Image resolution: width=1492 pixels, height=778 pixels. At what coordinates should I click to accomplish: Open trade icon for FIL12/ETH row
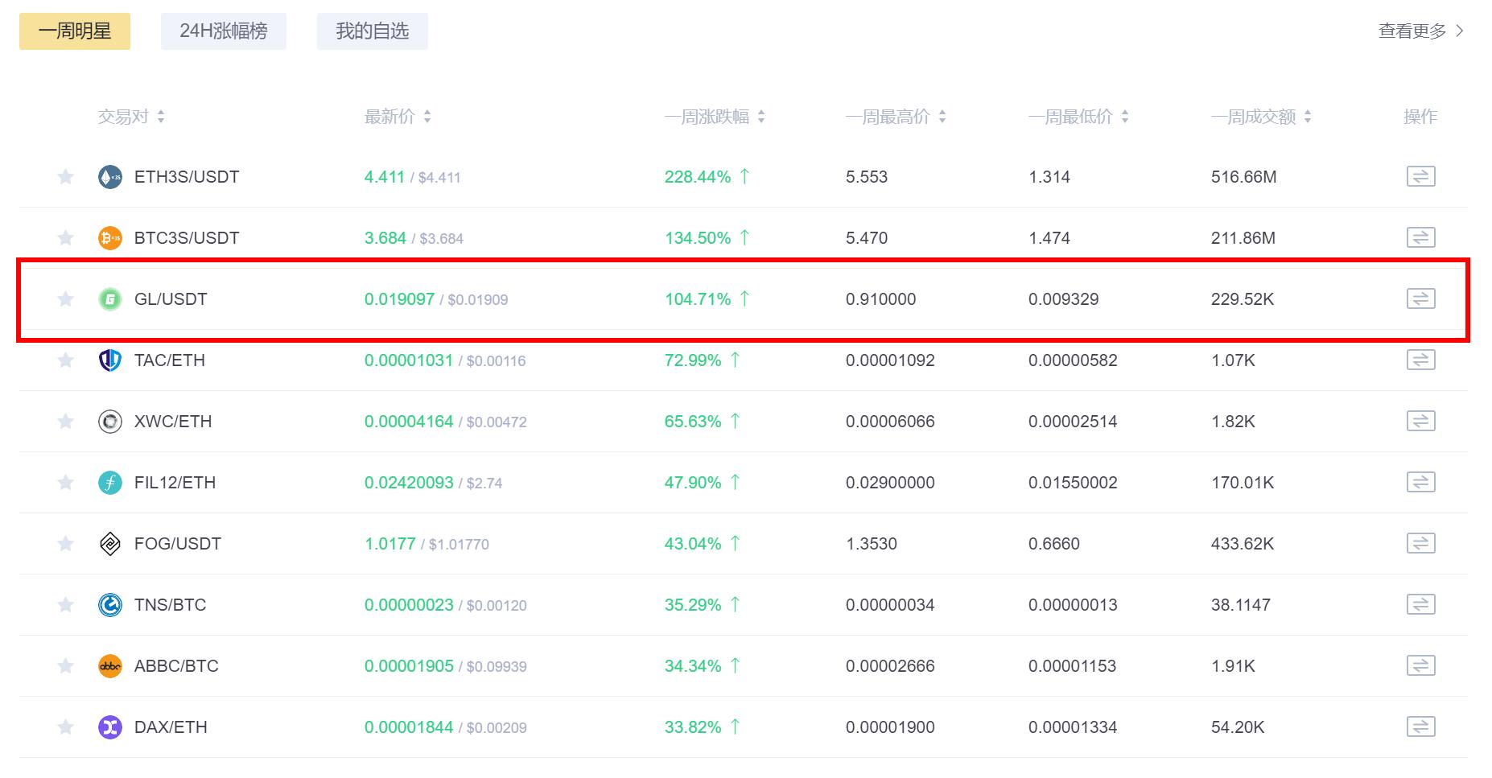1420,482
